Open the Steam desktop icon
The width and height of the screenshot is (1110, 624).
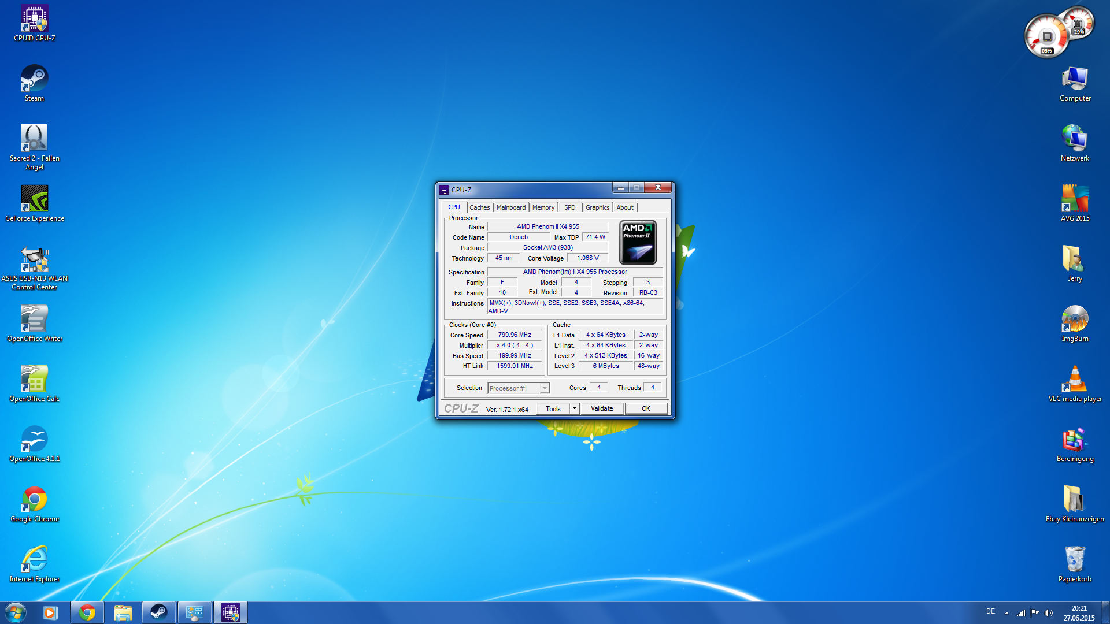34,79
